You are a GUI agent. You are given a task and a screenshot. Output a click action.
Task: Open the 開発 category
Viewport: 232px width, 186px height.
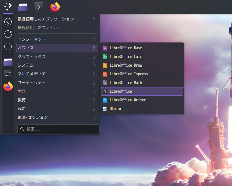(57, 91)
